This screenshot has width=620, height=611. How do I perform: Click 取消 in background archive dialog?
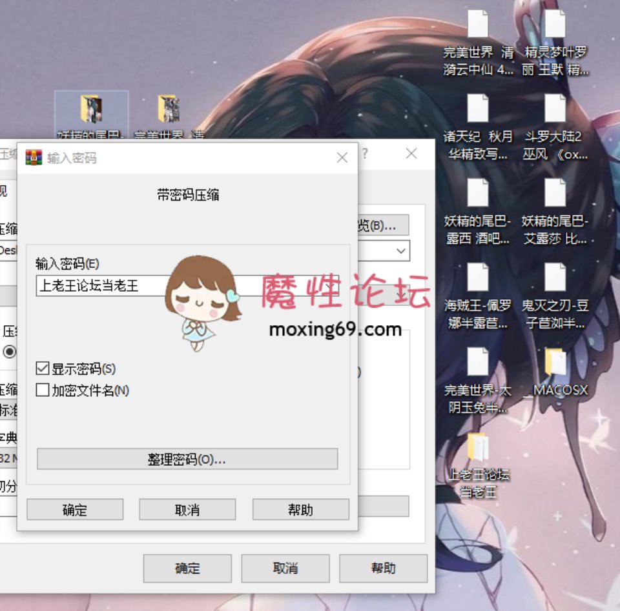pyautogui.click(x=285, y=568)
